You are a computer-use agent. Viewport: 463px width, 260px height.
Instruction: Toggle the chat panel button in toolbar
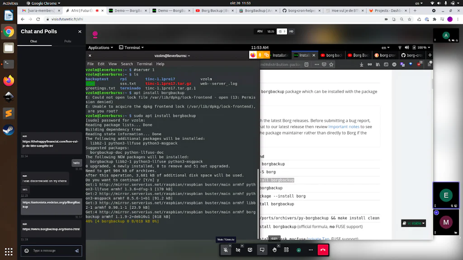(262, 250)
